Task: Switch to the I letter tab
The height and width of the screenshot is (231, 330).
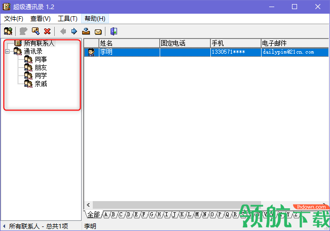Action: pos(167,215)
